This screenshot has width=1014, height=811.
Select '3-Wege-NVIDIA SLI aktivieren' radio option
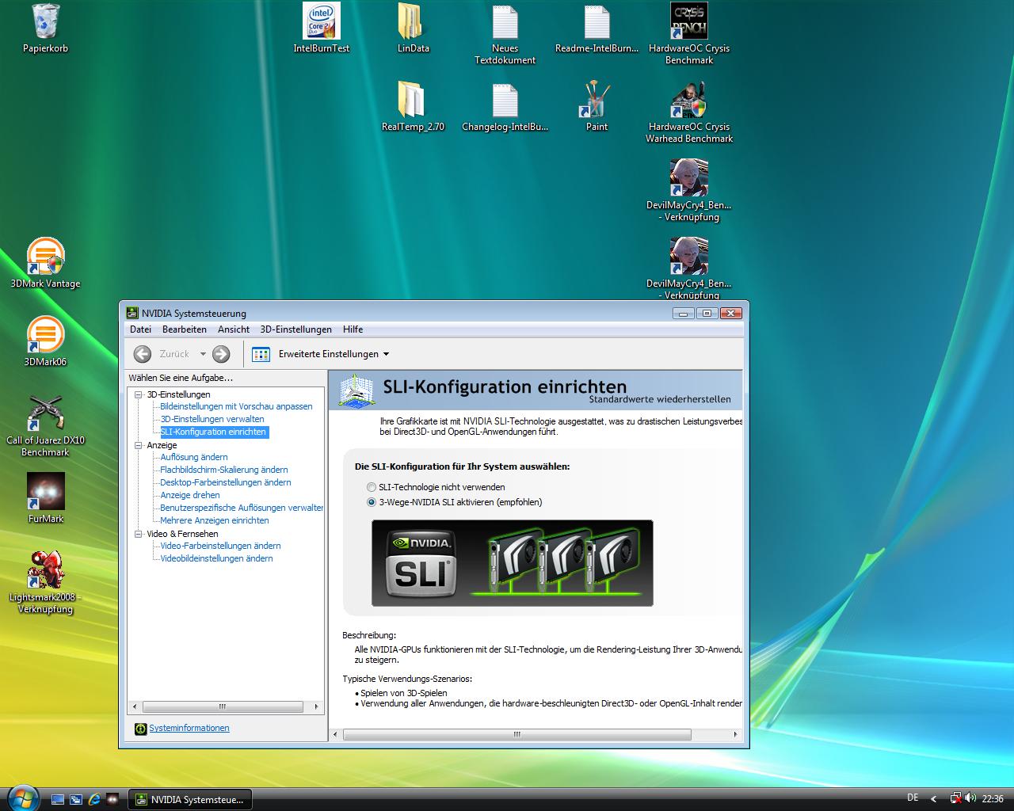coord(372,502)
